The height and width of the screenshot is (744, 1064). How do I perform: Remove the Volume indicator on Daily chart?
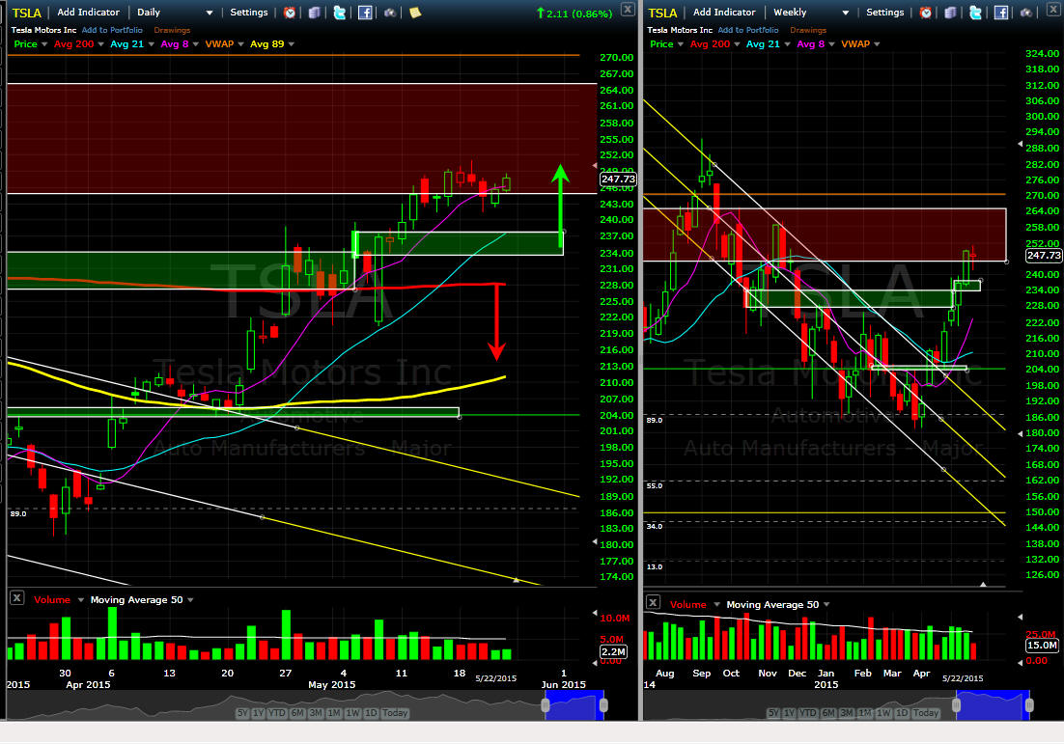click(x=17, y=597)
